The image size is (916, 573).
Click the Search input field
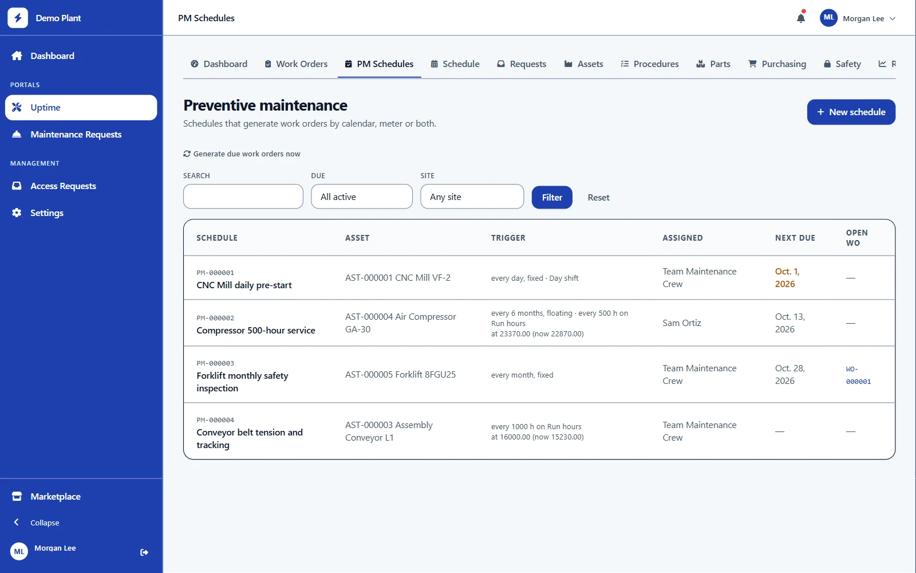[x=243, y=197]
